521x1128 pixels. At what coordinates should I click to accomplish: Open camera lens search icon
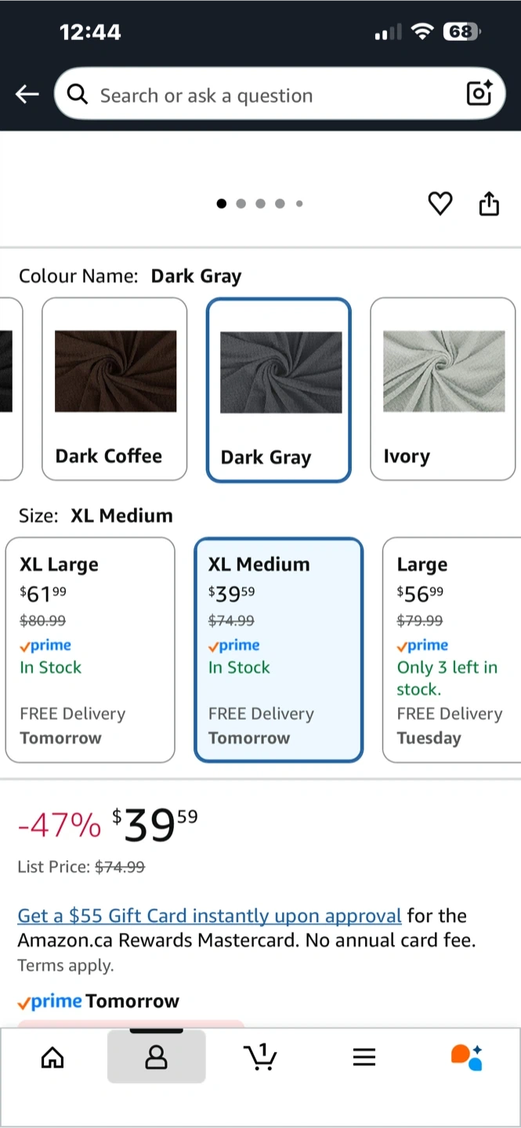pos(479,94)
